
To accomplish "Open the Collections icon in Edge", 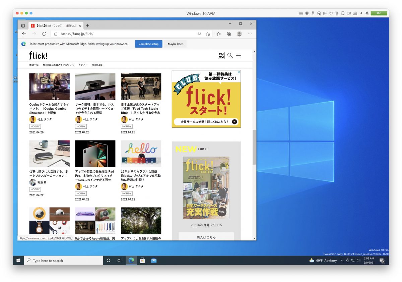I will point(229,34).
